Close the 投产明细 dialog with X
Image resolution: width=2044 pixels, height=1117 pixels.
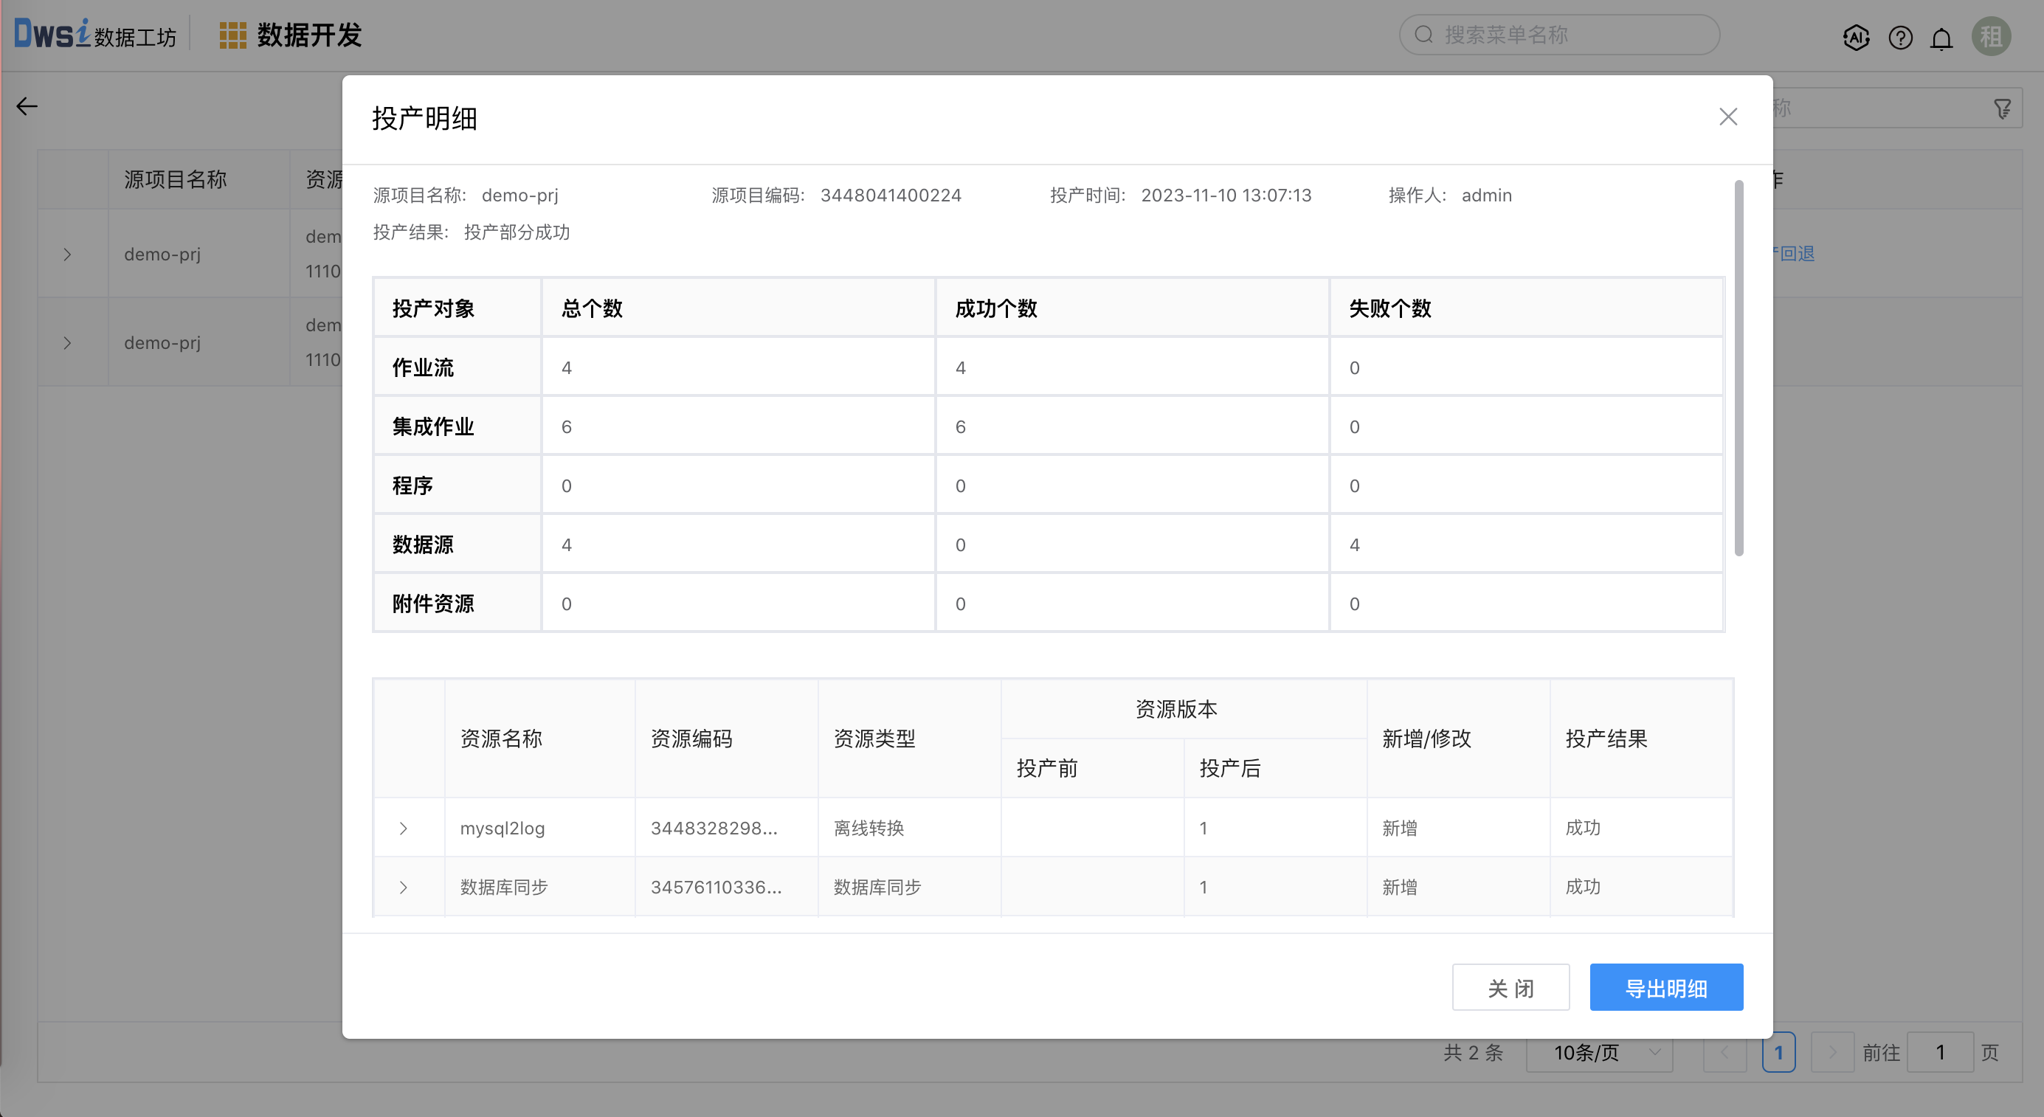coord(1727,117)
